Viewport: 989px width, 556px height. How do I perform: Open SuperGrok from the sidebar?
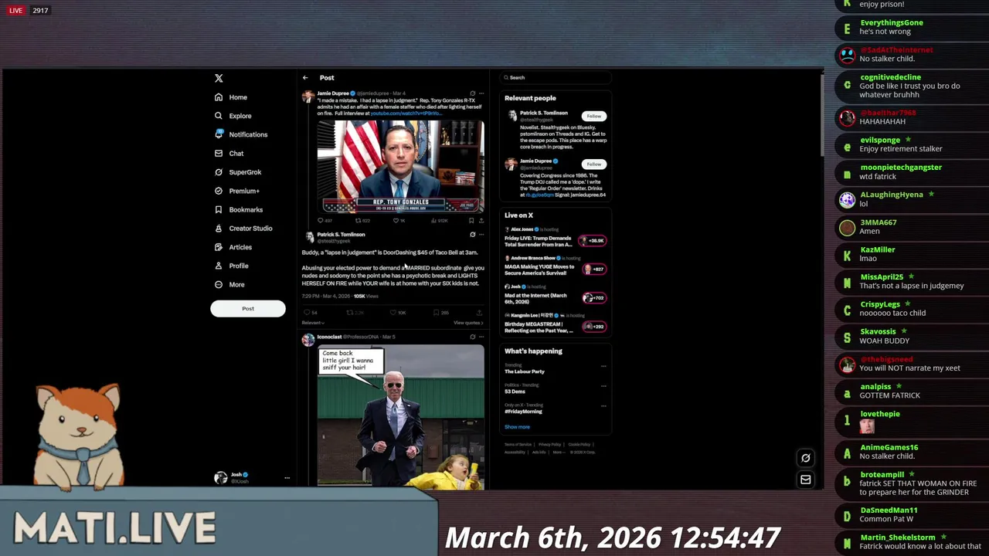(x=238, y=172)
